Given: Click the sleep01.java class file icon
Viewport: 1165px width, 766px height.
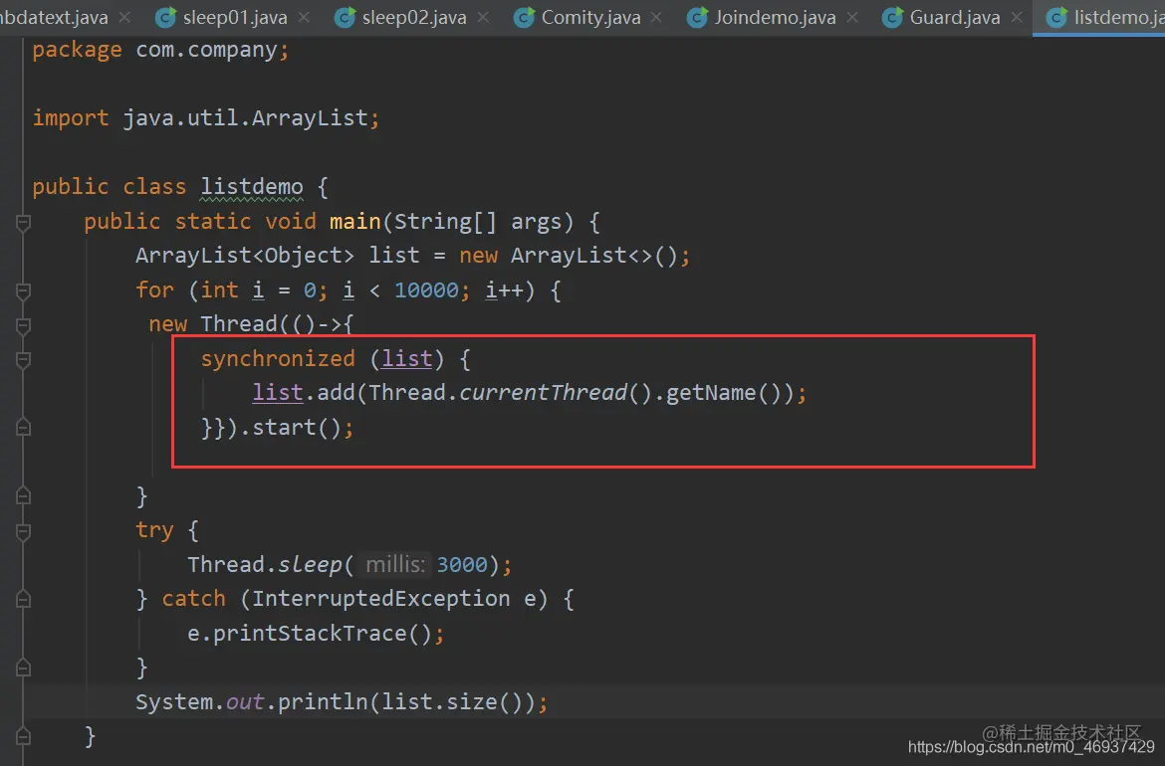Looking at the screenshot, I should coord(165,17).
